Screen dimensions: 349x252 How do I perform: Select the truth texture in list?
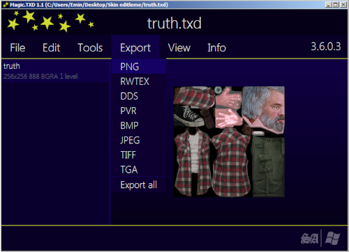[x=55, y=71]
